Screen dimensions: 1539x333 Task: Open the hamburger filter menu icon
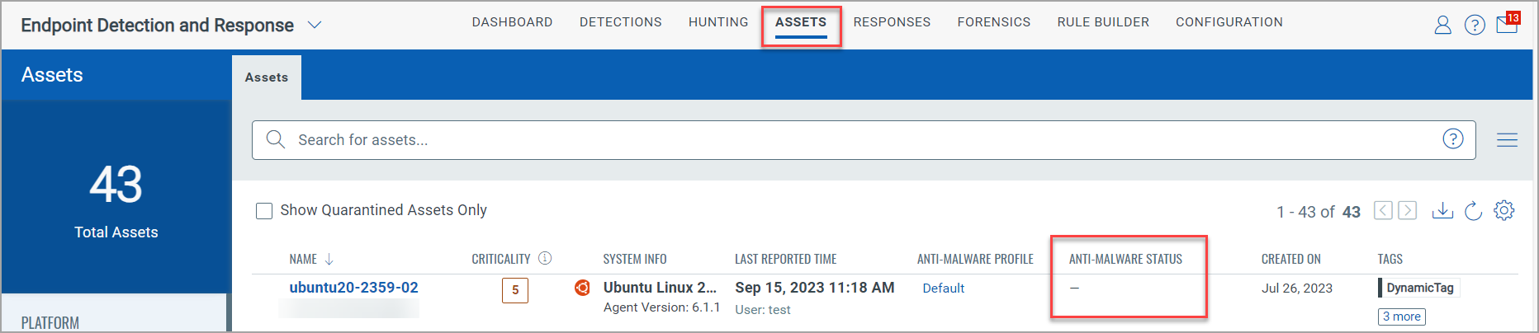[1507, 140]
